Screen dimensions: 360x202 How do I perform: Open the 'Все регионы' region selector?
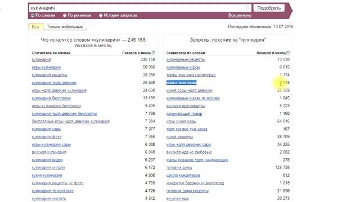240,15
